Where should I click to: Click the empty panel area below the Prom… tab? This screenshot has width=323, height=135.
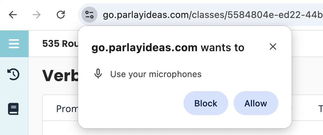pos(60,128)
